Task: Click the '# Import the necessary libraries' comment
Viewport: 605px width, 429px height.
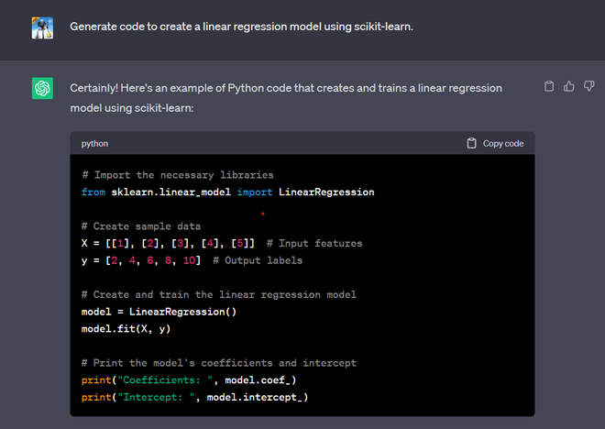Action: pos(178,175)
